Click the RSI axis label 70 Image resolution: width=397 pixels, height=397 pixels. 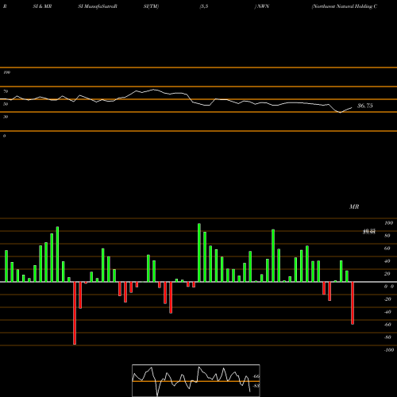point(6,91)
